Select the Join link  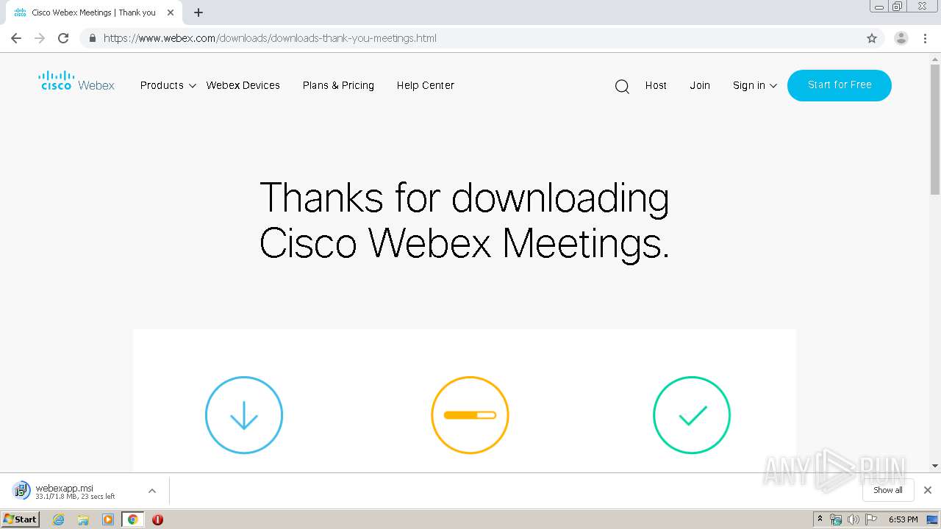pos(700,85)
